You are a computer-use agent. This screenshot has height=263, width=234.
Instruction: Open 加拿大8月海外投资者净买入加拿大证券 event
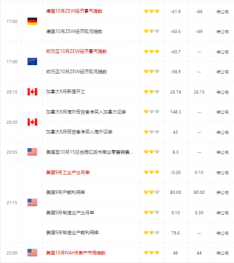86,112
